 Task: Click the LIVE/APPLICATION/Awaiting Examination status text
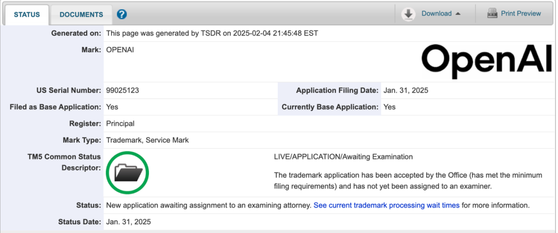coord(343,157)
